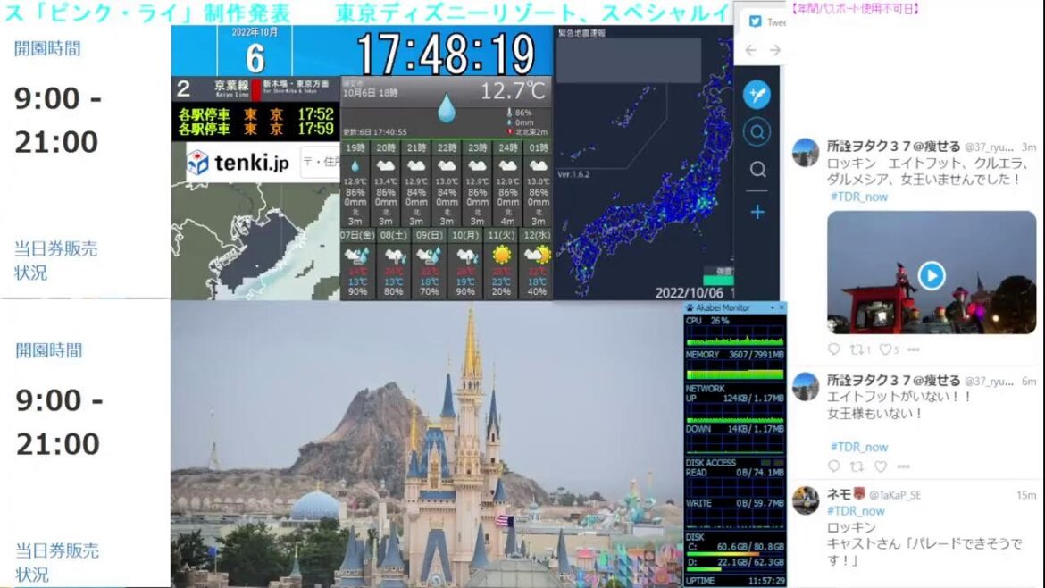
Task: Click the 京葉線 platform 2 header
Action: 256,88
